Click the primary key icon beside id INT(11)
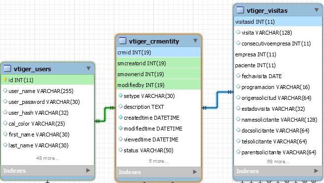Screen dimensions: 324x183 5,80
